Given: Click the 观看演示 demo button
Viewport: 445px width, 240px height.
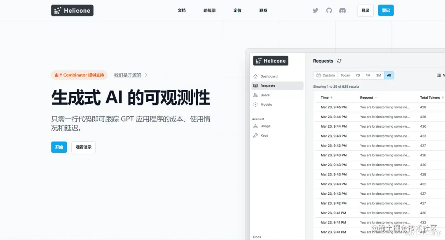Looking at the screenshot, I should coord(83,147).
